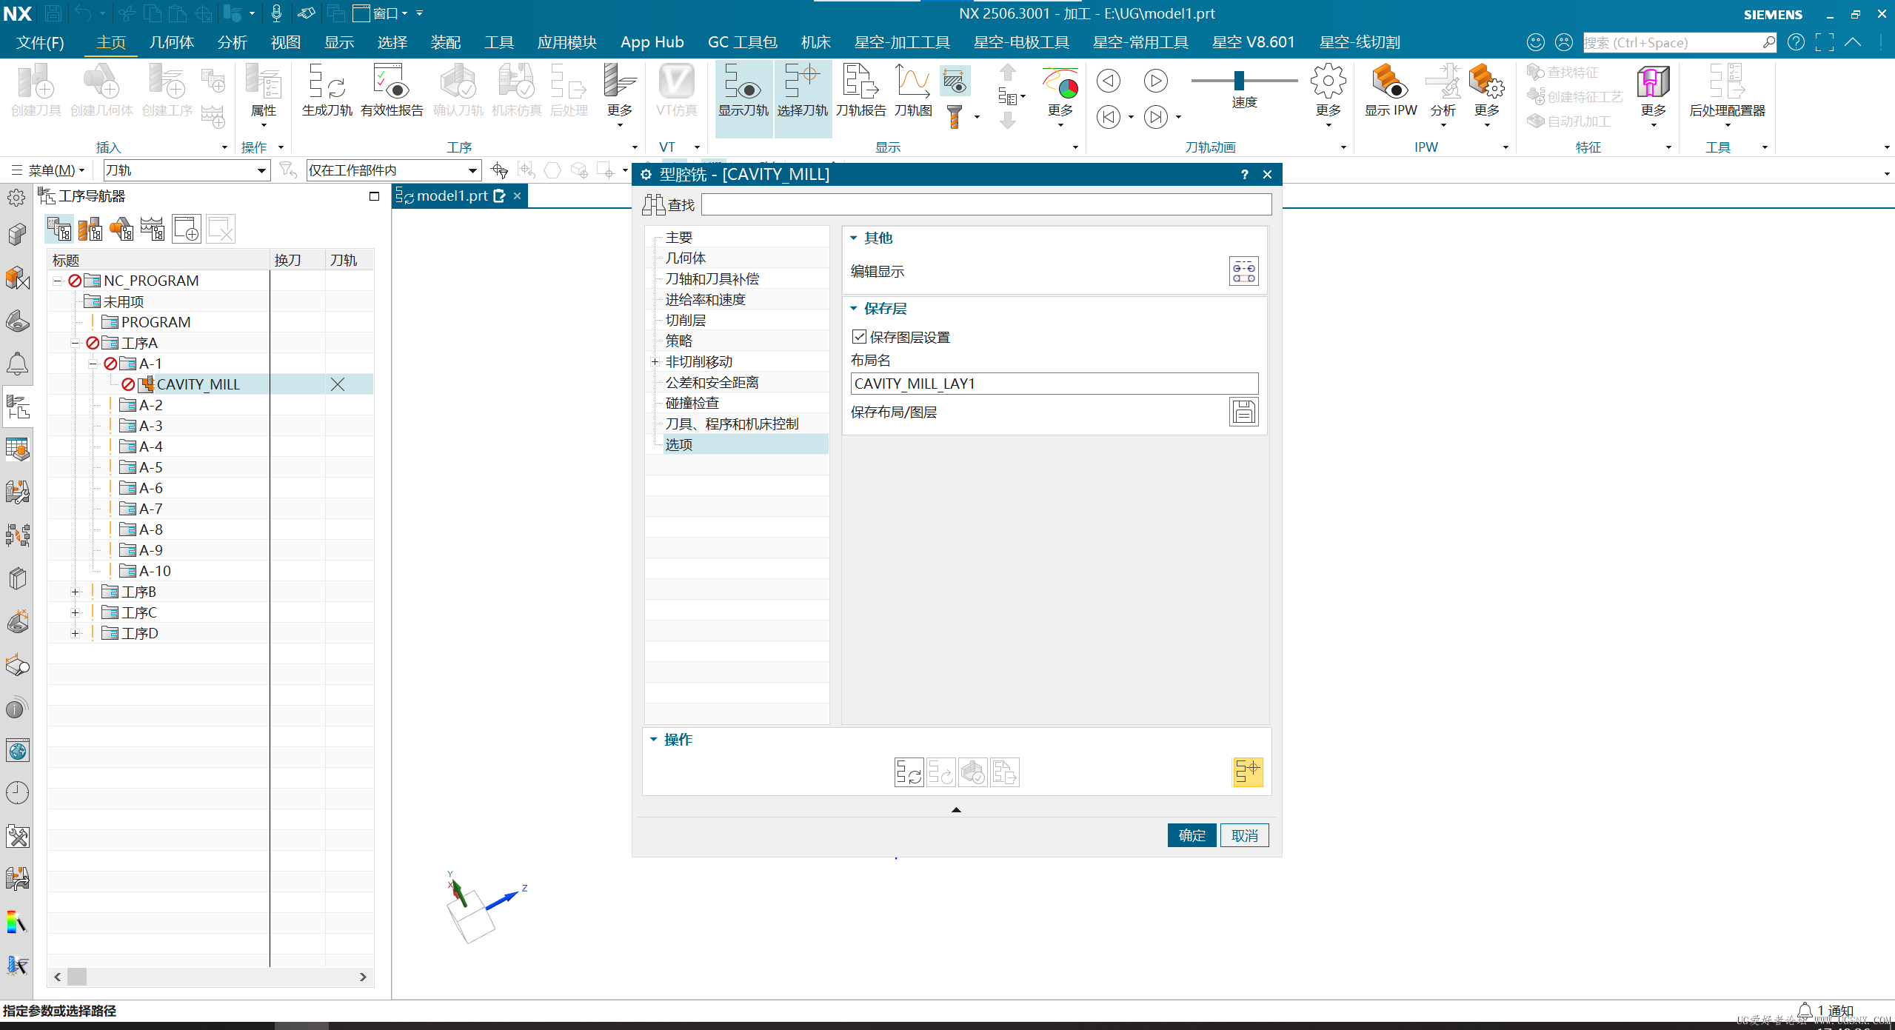Open the toolpath animation settings gear
The image size is (1895, 1030).
[x=1328, y=81]
